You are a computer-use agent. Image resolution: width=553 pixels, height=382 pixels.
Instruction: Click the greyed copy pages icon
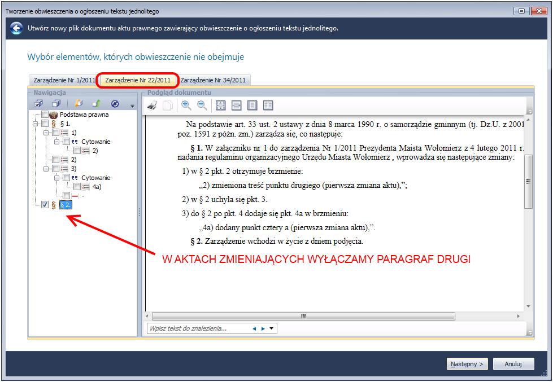tap(168, 106)
